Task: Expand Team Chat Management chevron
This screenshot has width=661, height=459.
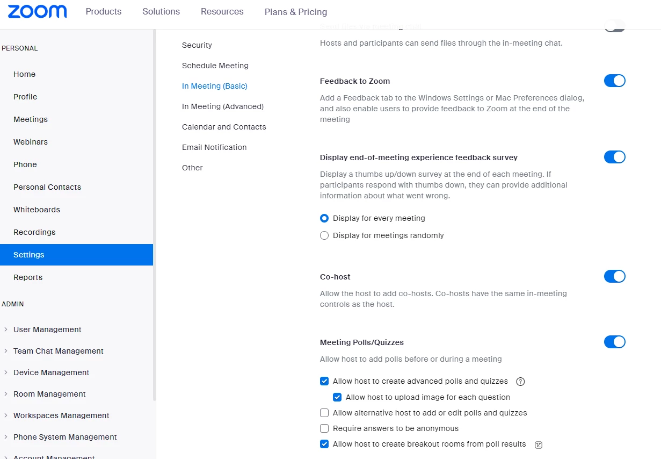Action: pos(6,351)
